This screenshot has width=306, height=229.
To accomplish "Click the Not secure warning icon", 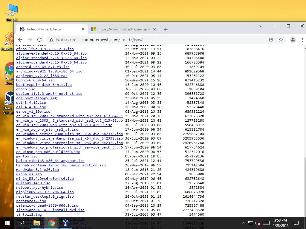I will (x=51, y=40).
